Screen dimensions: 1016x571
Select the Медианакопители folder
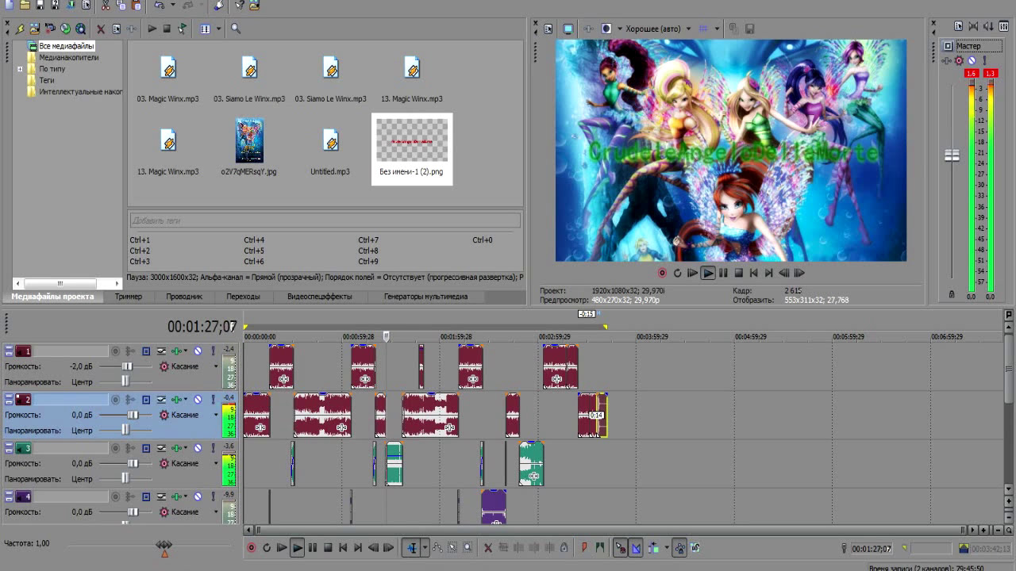(69, 57)
